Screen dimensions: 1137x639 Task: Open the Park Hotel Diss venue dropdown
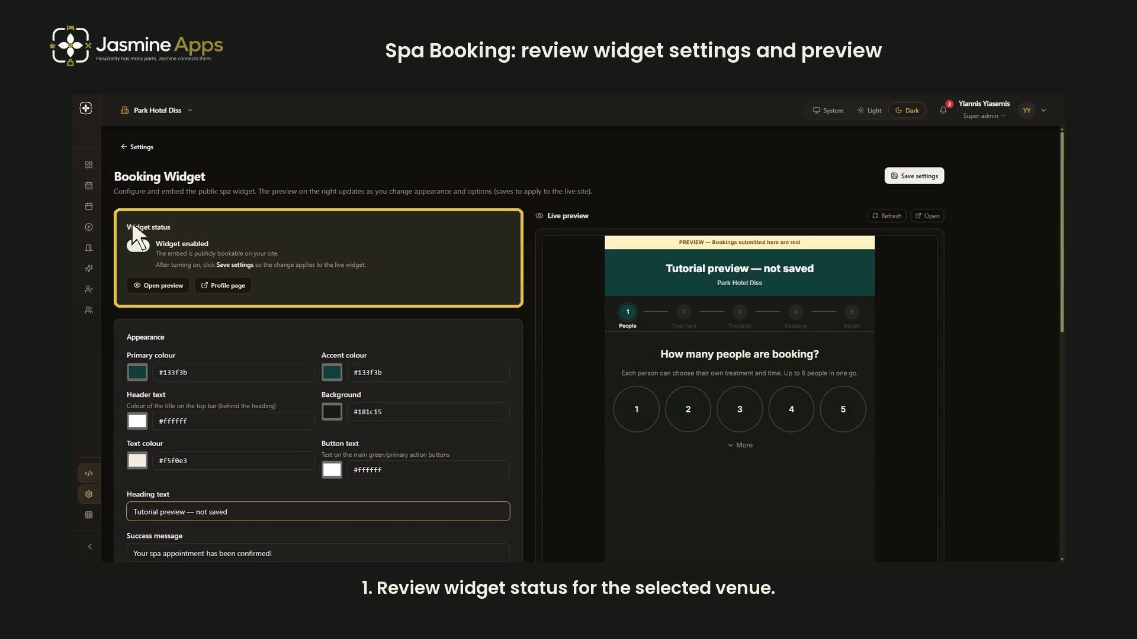[157, 110]
